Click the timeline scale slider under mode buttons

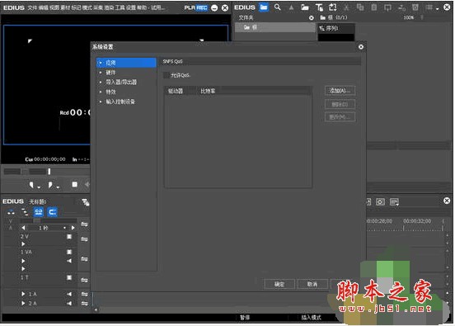(37, 221)
